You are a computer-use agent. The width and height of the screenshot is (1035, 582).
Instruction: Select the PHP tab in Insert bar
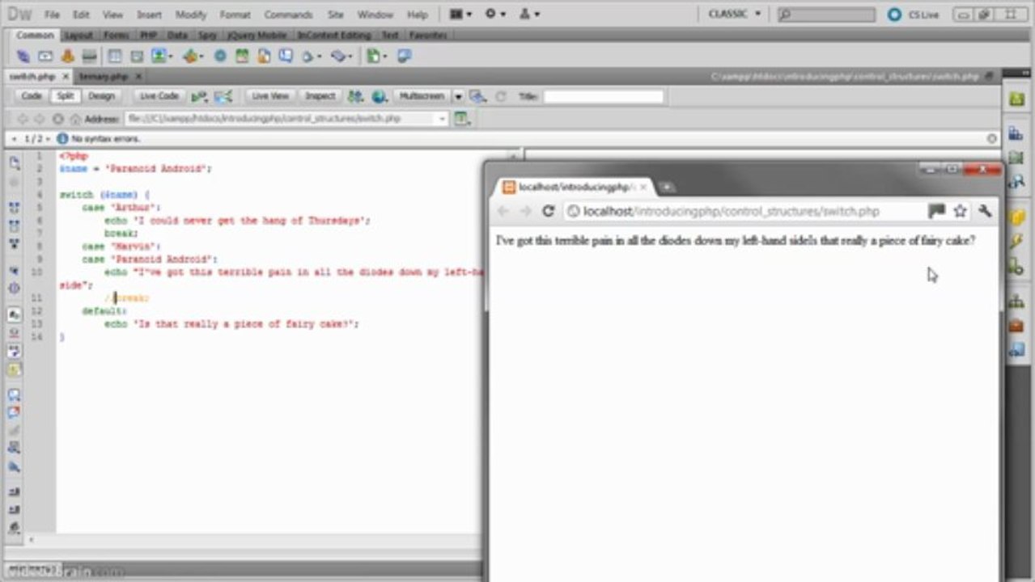click(x=148, y=36)
